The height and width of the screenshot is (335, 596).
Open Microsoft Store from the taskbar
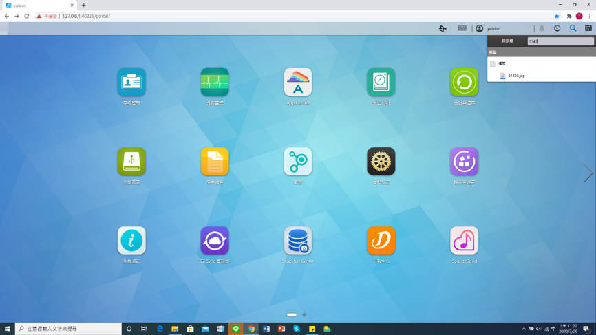coord(190,329)
